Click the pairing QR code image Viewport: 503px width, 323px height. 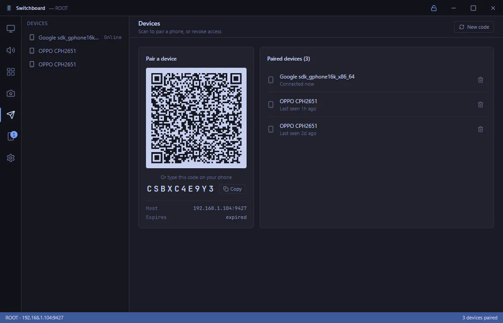point(196,118)
